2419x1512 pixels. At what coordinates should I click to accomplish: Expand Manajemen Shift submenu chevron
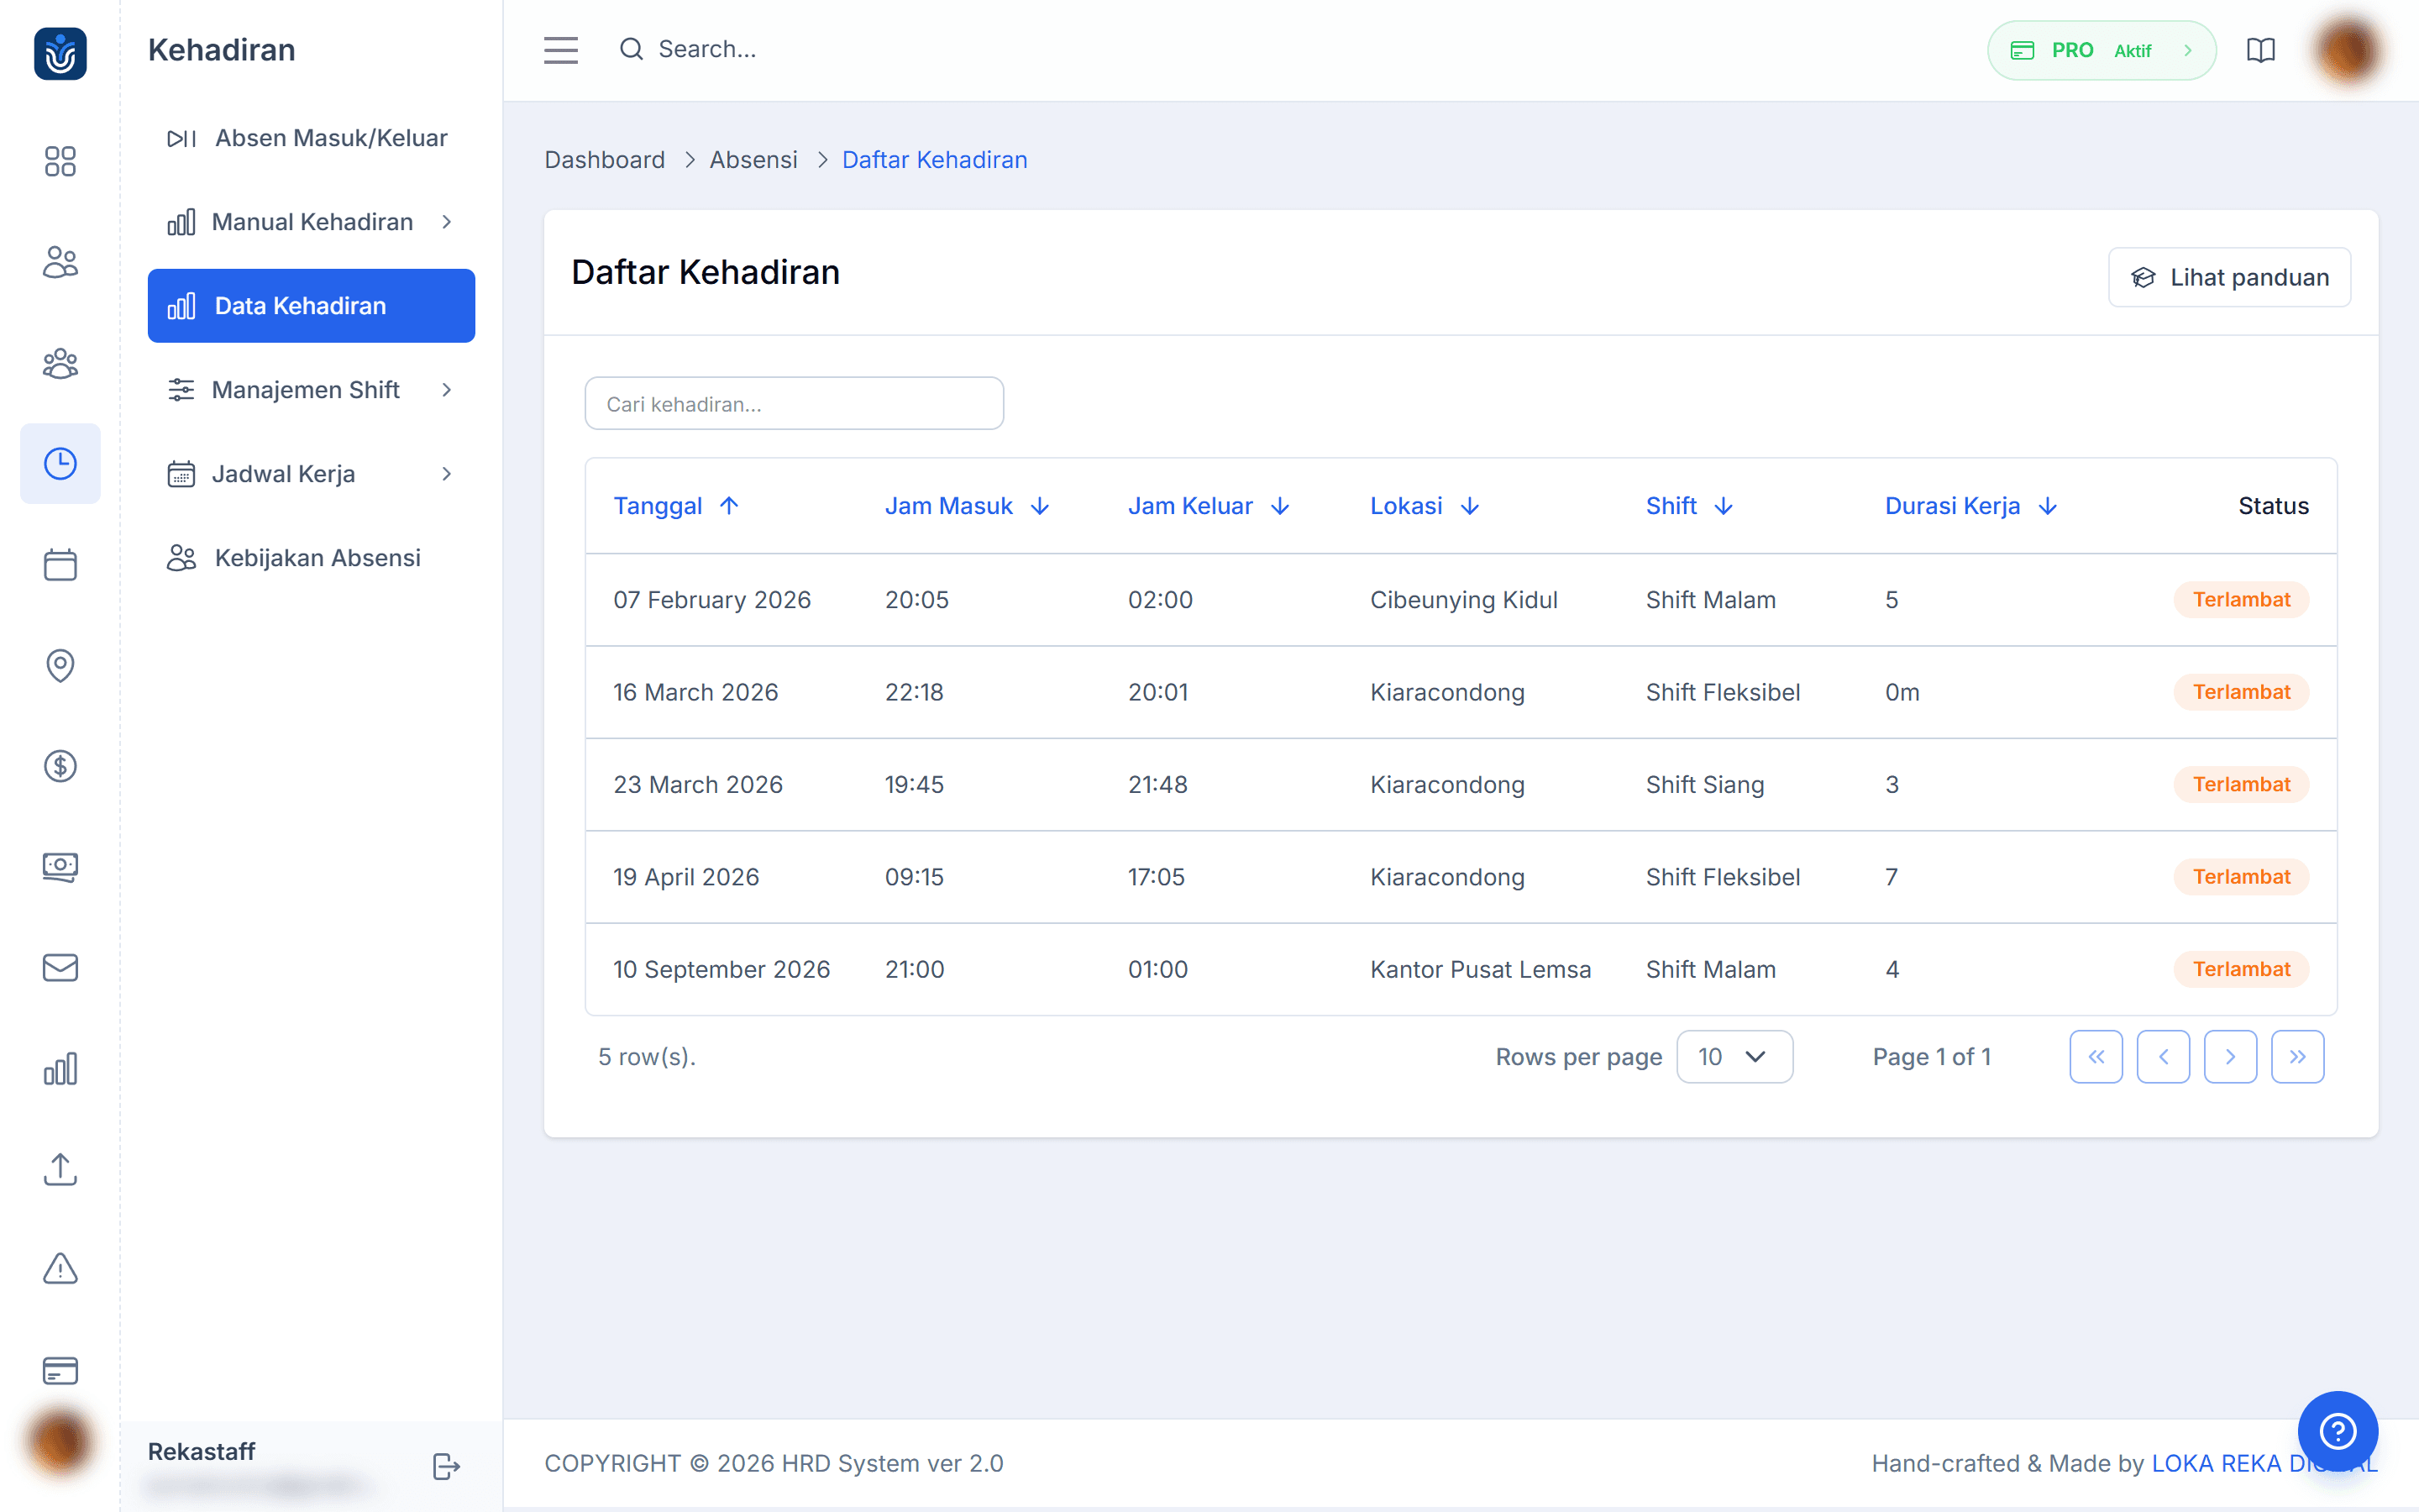coord(447,390)
